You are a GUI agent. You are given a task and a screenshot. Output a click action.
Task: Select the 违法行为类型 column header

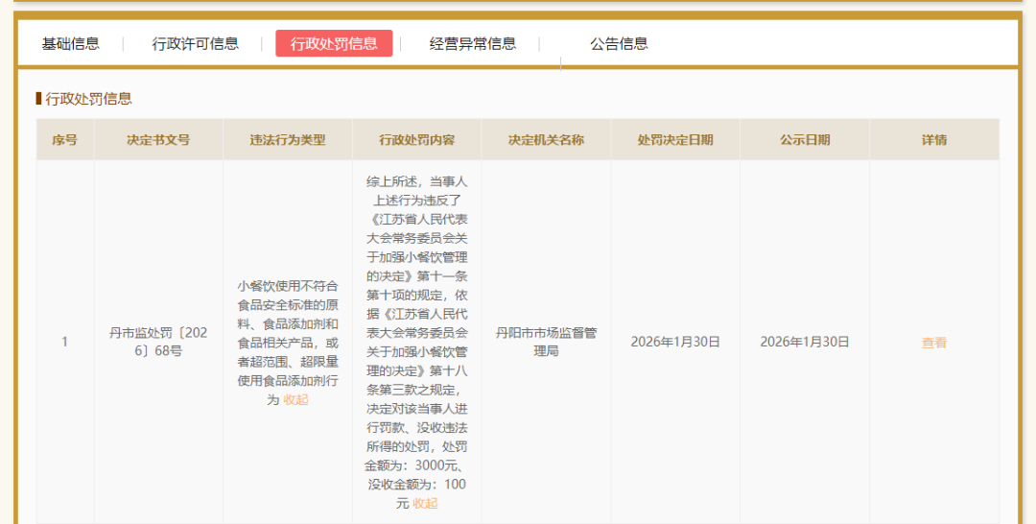point(287,140)
